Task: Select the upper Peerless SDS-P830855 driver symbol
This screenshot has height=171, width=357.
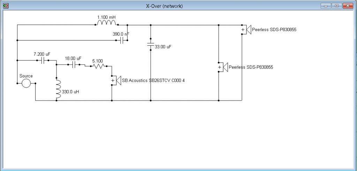Action: 246,30
